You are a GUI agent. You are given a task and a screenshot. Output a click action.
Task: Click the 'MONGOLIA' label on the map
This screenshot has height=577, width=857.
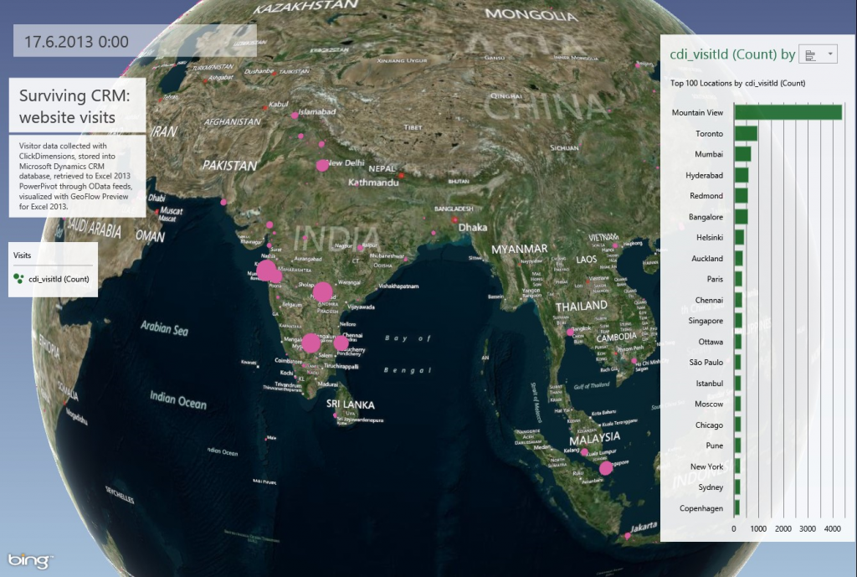click(x=531, y=15)
